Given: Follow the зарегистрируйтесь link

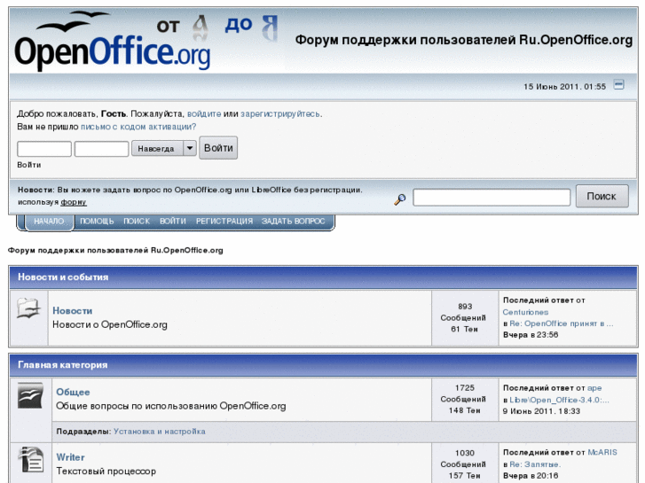Looking at the screenshot, I should point(280,113).
